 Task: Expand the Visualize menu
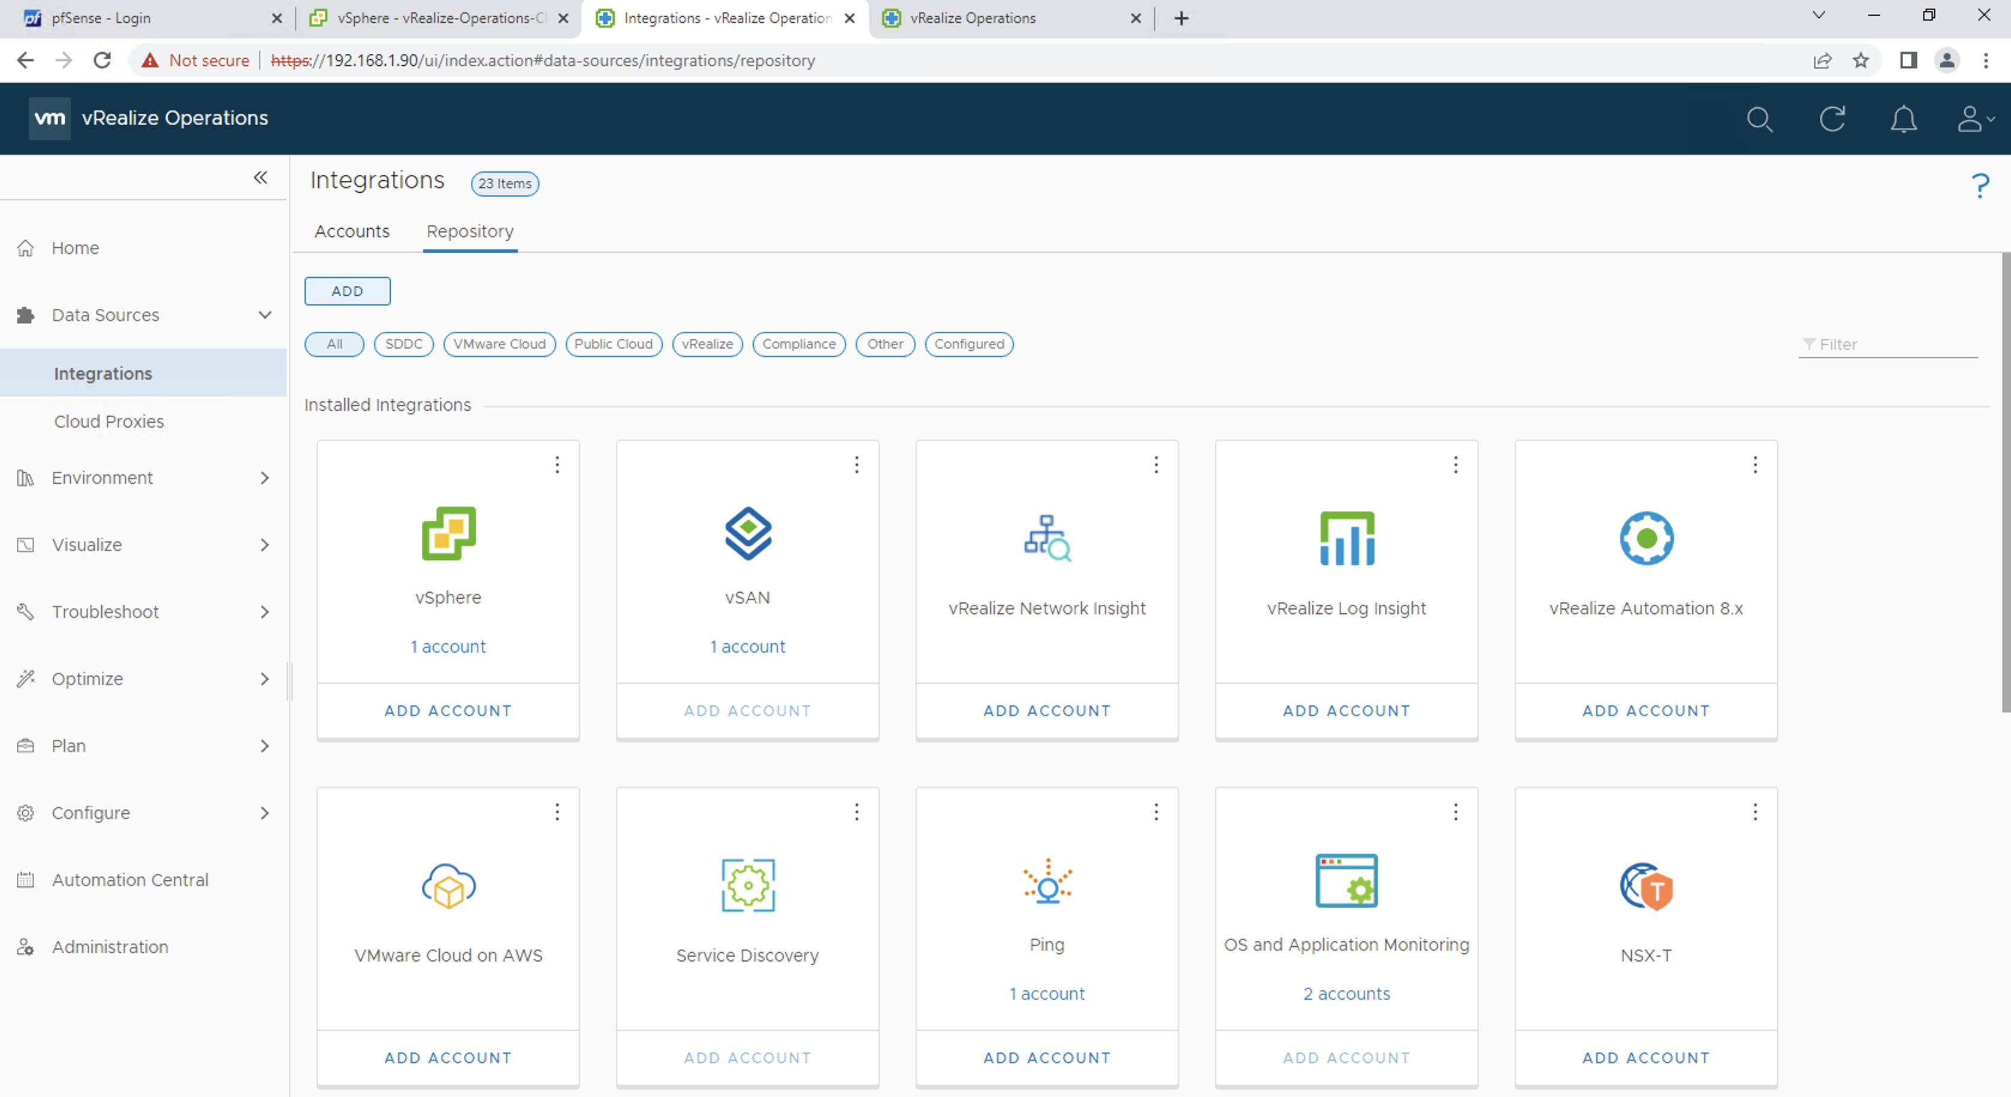(x=265, y=544)
